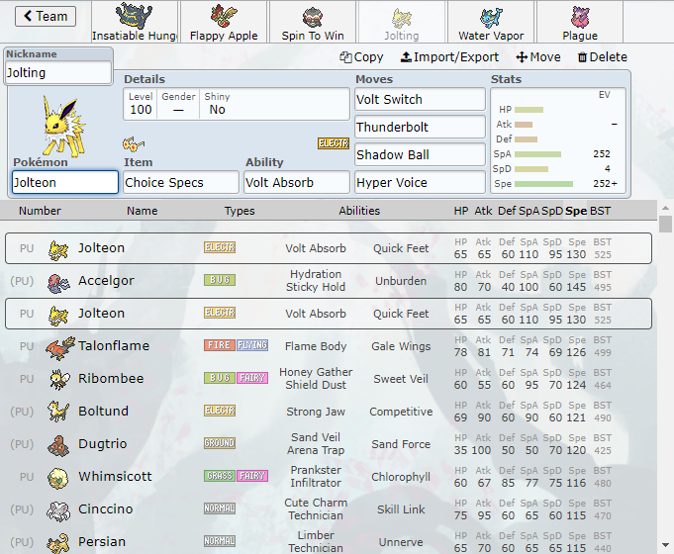This screenshot has width=674, height=554.
Task: Toggle the Shiny No option
Action: [217, 104]
